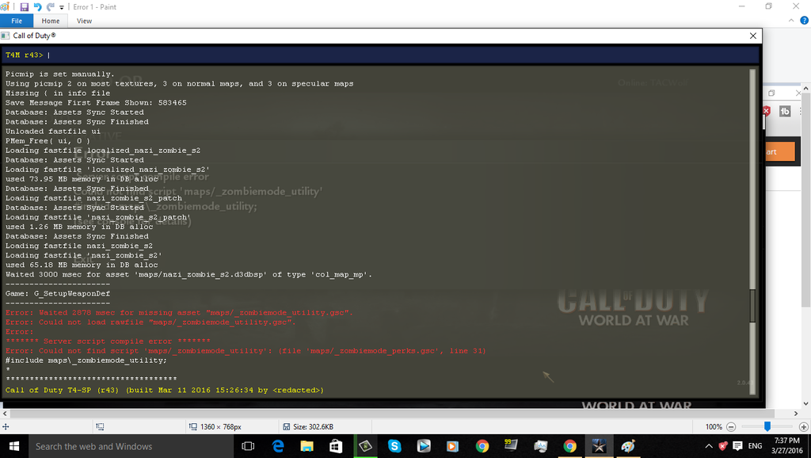Click the Paint palette icon in the title bar
Screen dimensions: 811x458
click(x=5, y=6)
